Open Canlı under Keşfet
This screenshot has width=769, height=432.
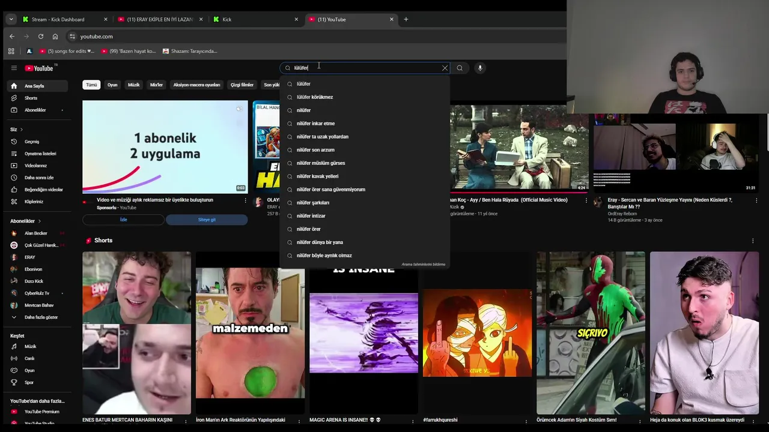pyautogui.click(x=38, y=358)
